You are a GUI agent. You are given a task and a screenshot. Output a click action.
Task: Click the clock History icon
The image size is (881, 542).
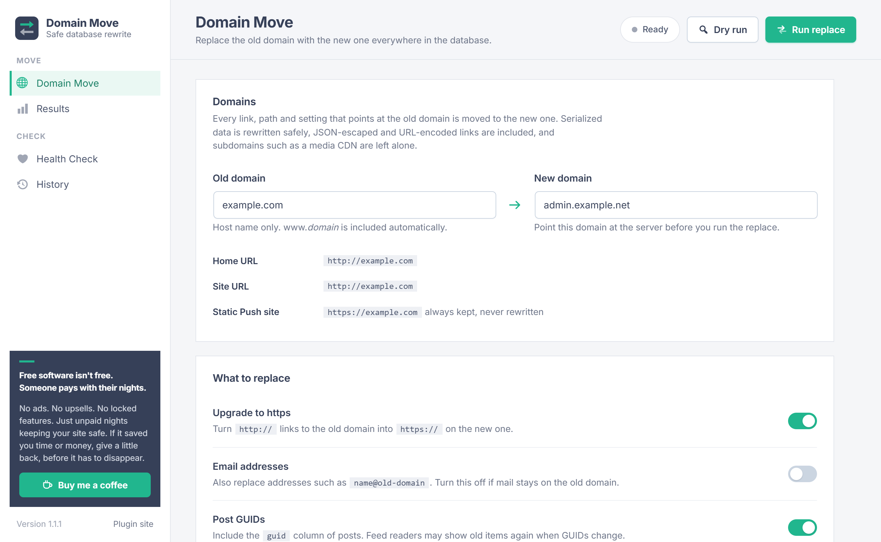(x=22, y=184)
